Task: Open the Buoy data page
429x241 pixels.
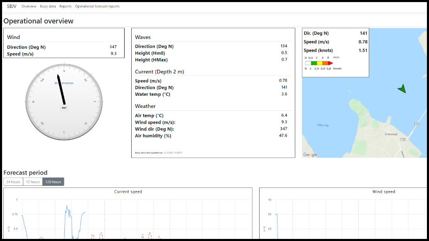Action: [x=48, y=7]
